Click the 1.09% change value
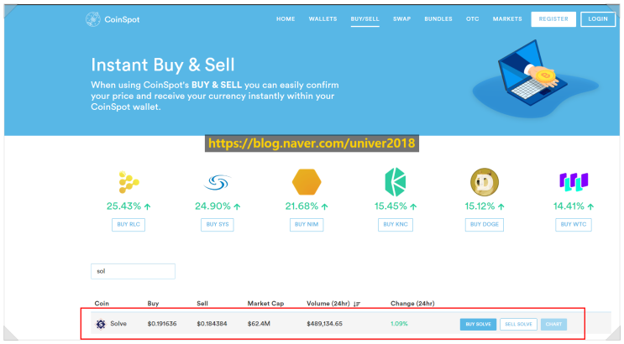The image size is (624, 344). point(399,324)
